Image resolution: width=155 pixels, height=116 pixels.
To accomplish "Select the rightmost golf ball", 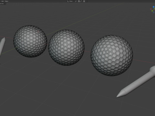I will pyautogui.click(x=112, y=55).
